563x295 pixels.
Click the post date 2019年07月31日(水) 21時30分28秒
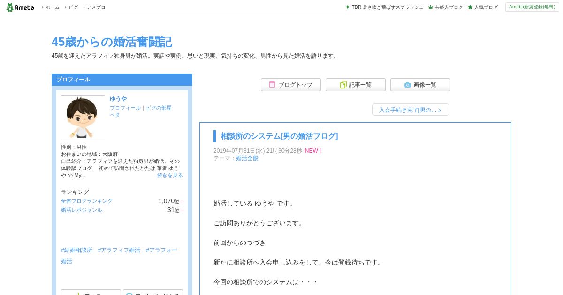258,151
